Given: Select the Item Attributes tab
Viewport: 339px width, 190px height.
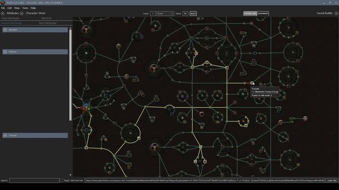Looking at the screenshot, I should (48, 23).
